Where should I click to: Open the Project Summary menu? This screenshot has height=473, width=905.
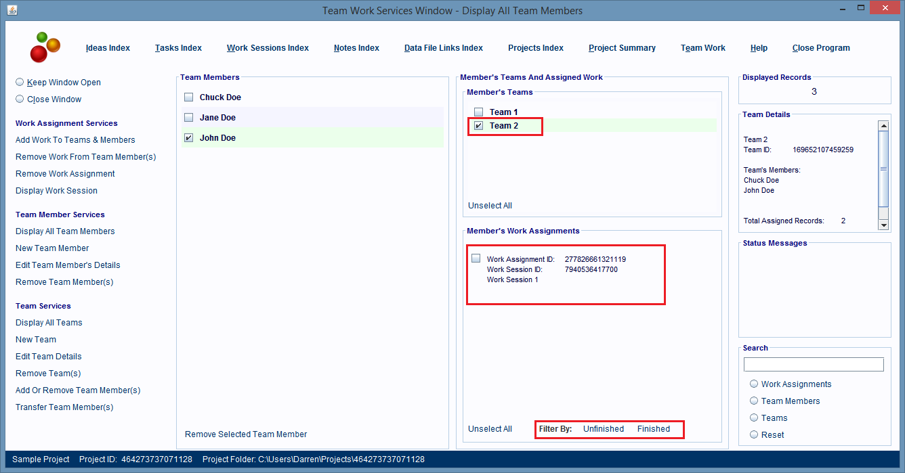point(622,48)
